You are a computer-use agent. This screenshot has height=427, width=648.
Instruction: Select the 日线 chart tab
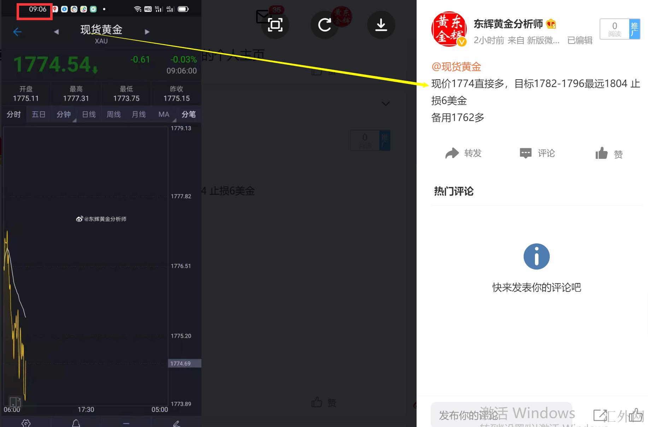coord(89,114)
